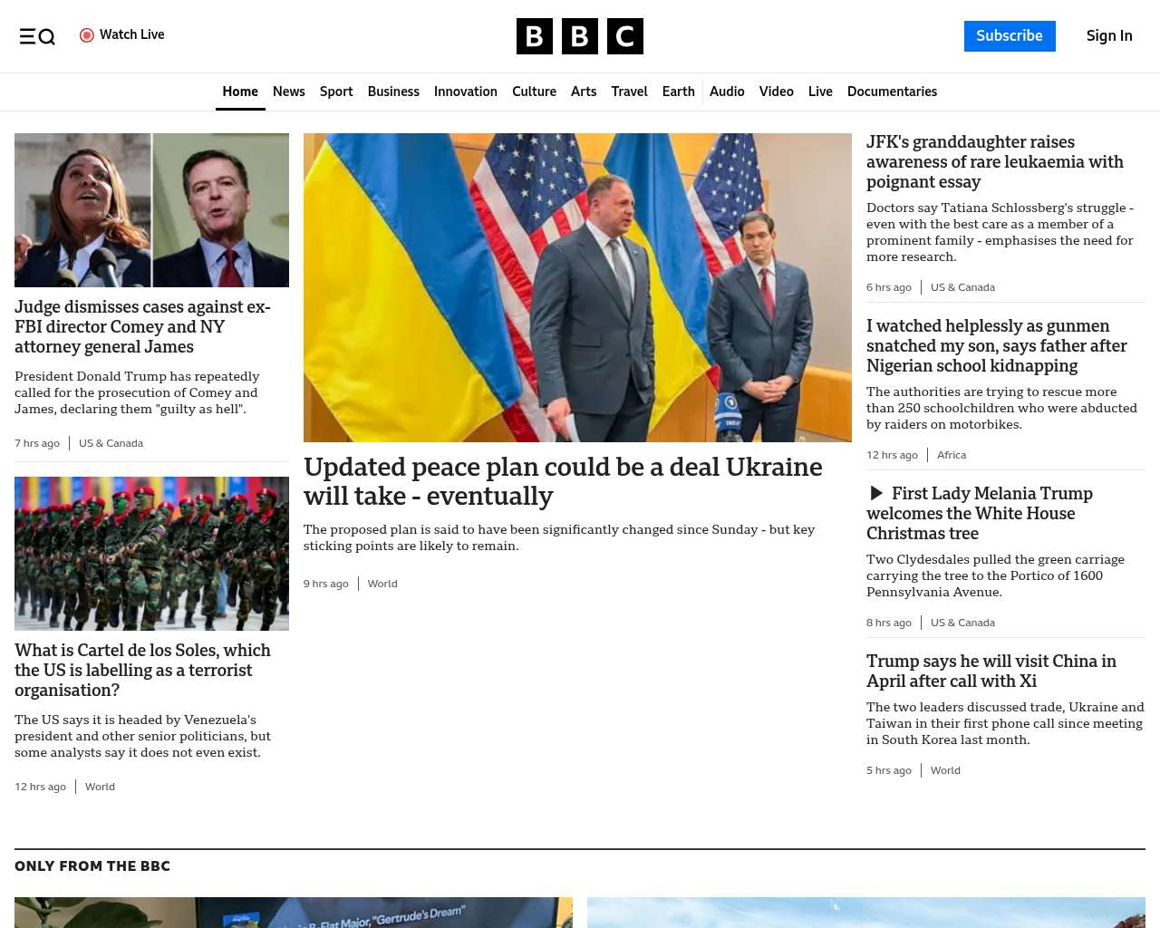This screenshot has width=1160, height=928.
Task: Open the Business section
Action: [x=393, y=92]
